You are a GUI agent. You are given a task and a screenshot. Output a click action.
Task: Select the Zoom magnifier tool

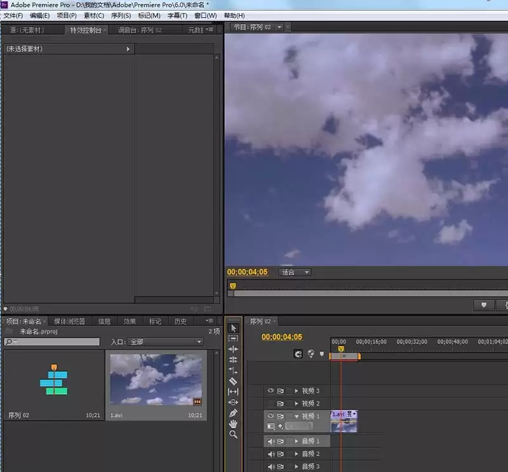point(233,435)
